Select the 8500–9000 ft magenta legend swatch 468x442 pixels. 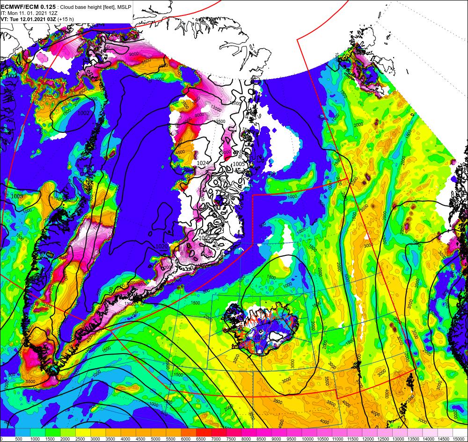(264, 432)
